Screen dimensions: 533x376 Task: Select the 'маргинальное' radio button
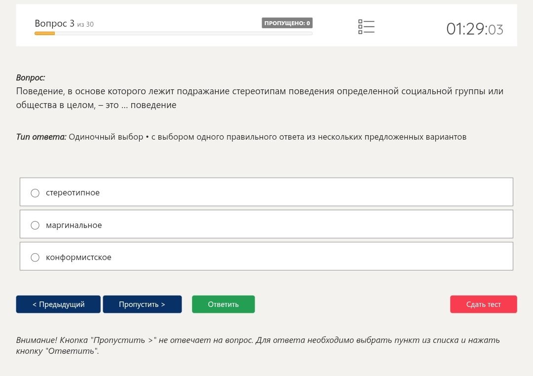pyautogui.click(x=35, y=226)
